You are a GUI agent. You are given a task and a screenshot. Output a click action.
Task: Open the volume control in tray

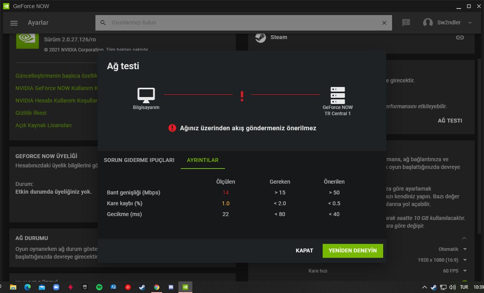452,287
